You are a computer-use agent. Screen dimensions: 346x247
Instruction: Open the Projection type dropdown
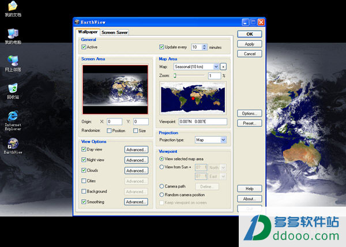[x=210, y=140]
